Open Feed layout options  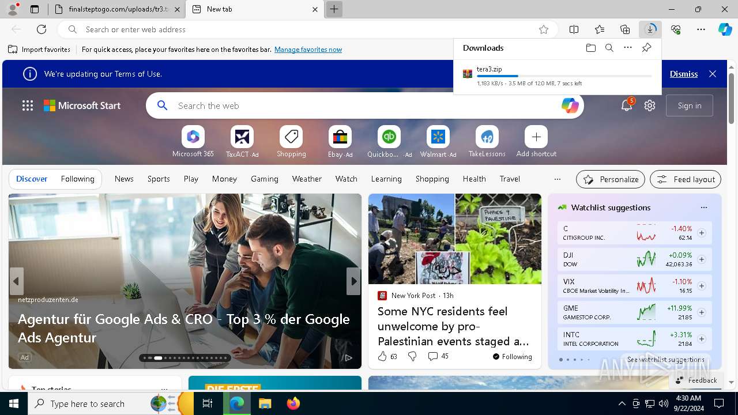686,179
